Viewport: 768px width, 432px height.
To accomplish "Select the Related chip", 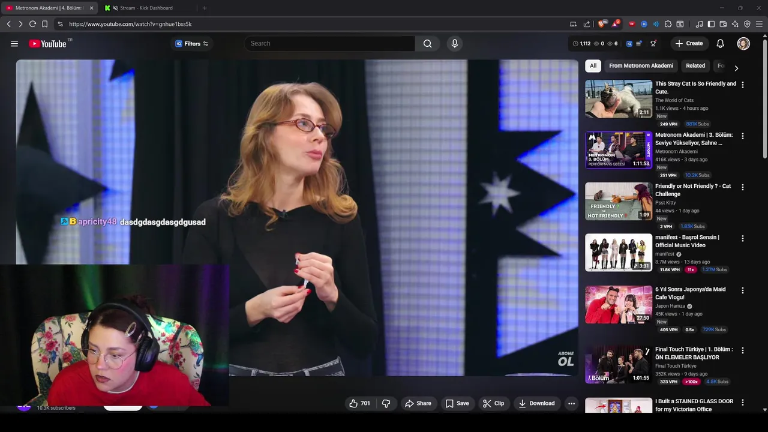I will pyautogui.click(x=695, y=66).
